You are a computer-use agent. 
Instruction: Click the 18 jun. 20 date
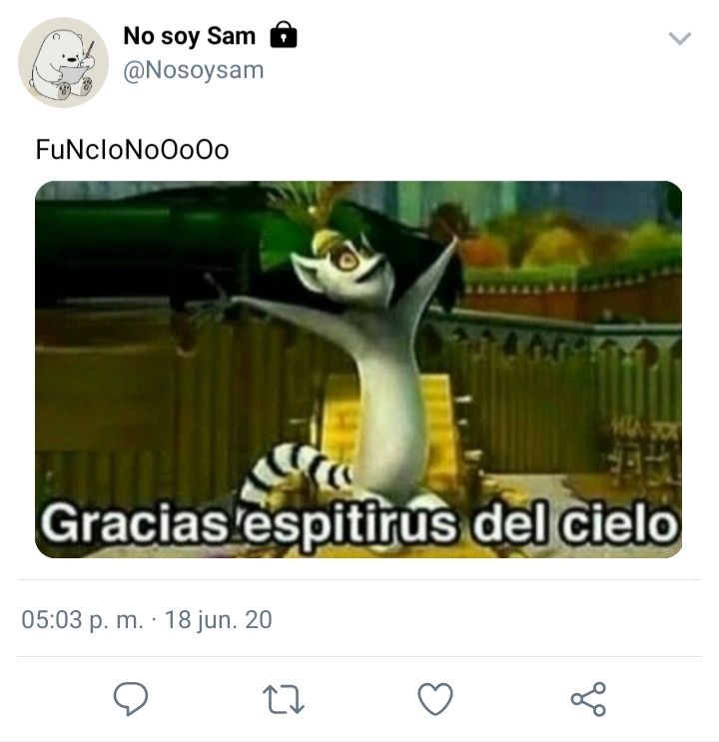pyautogui.click(x=219, y=619)
